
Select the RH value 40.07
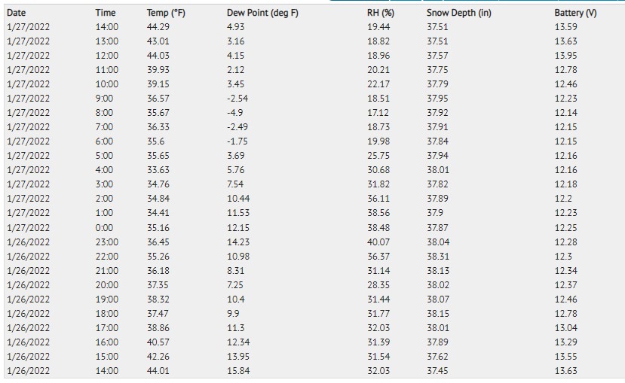click(378, 242)
